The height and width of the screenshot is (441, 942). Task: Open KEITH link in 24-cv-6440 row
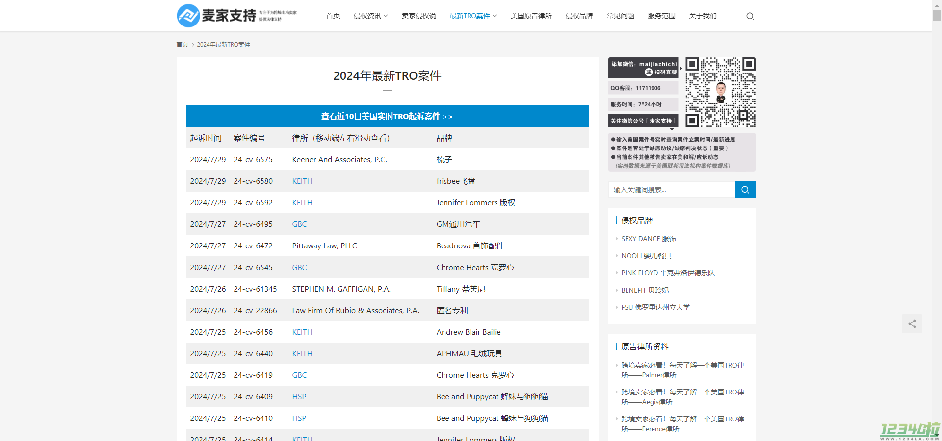point(302,353)
